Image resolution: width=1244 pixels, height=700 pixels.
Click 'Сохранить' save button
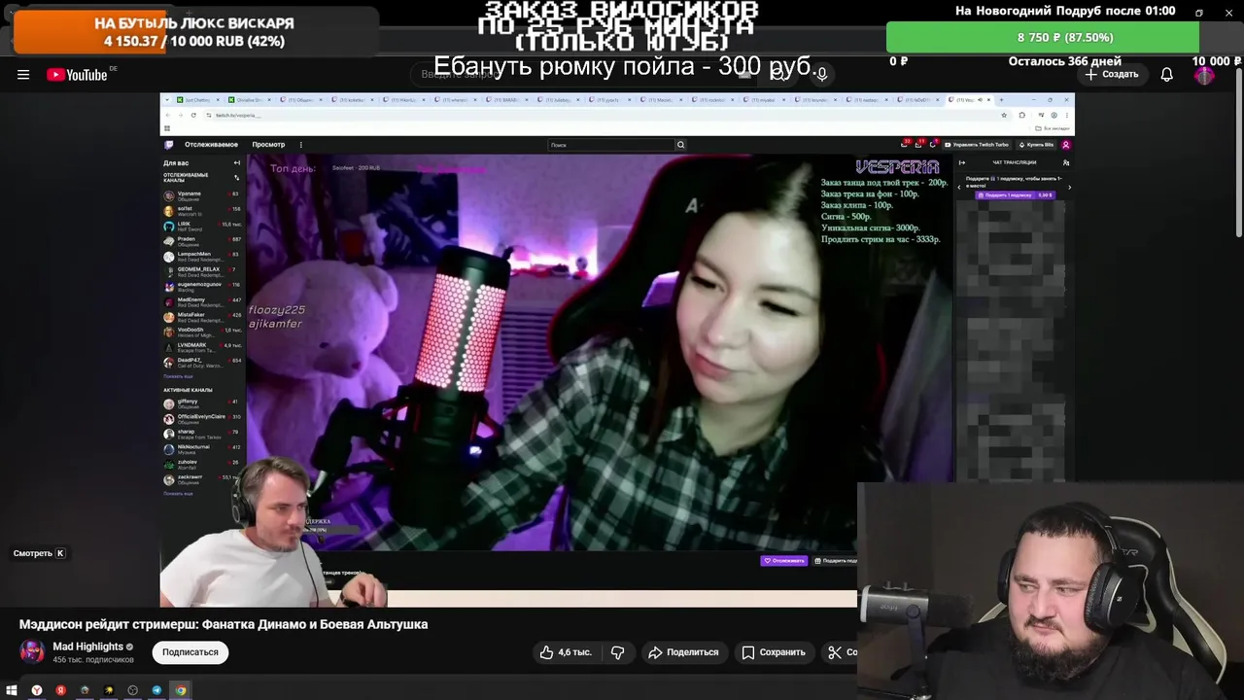pyautogui.click(x=774, y=652)
